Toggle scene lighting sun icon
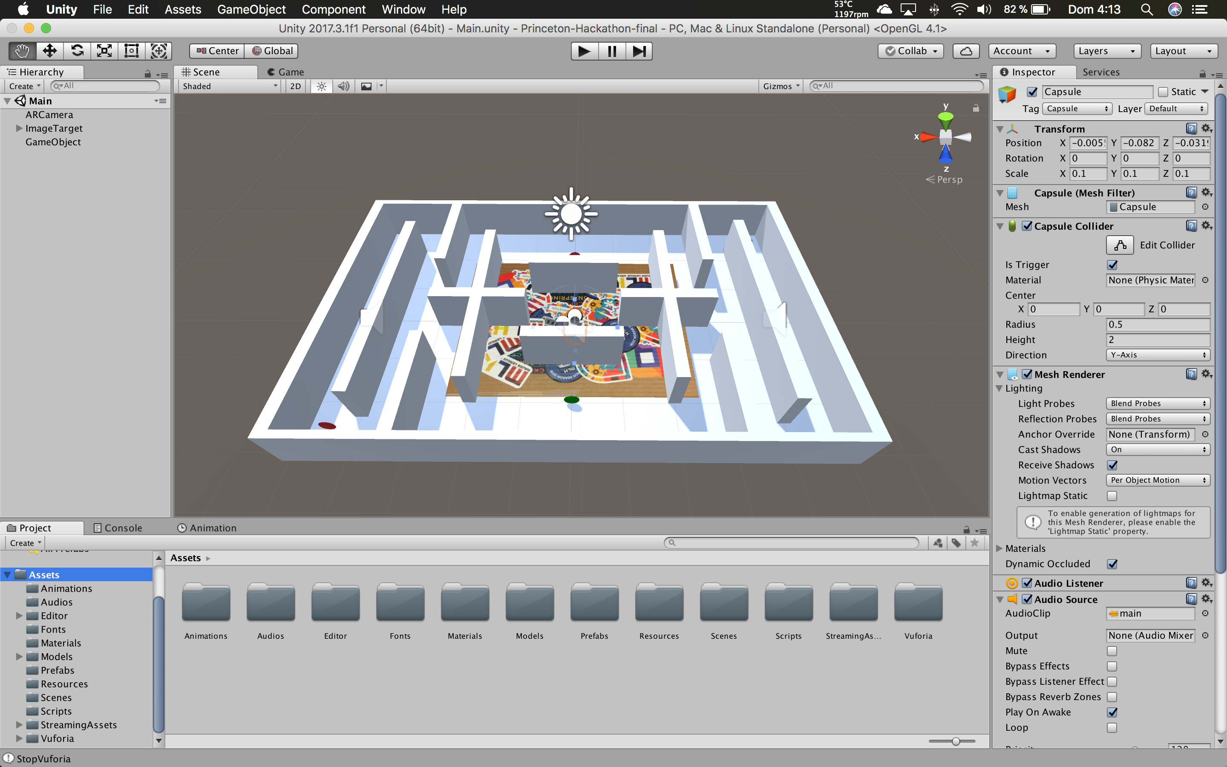The height and width of the screenshot is (767, 1227). point(322,86)
